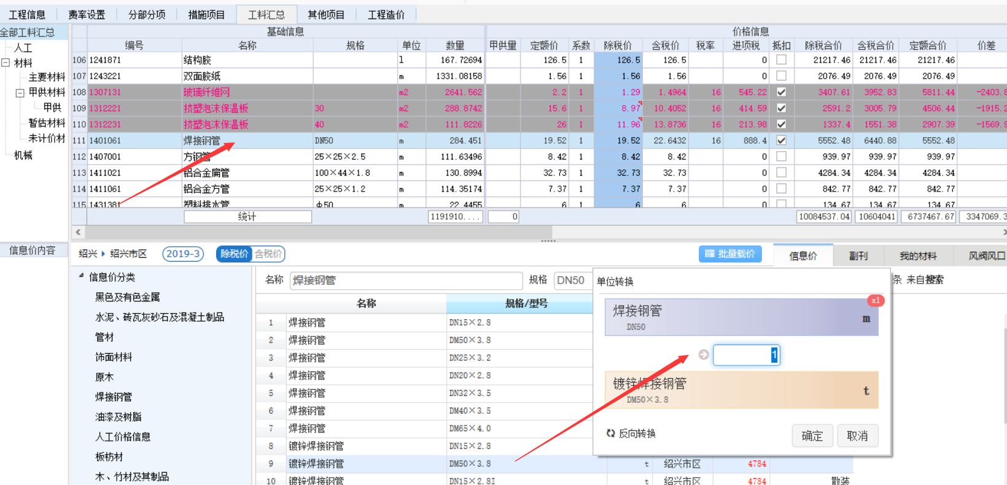1007x485 pixels.
Task: Switch price mode to 除税价
Action: (x=235, y=254)
